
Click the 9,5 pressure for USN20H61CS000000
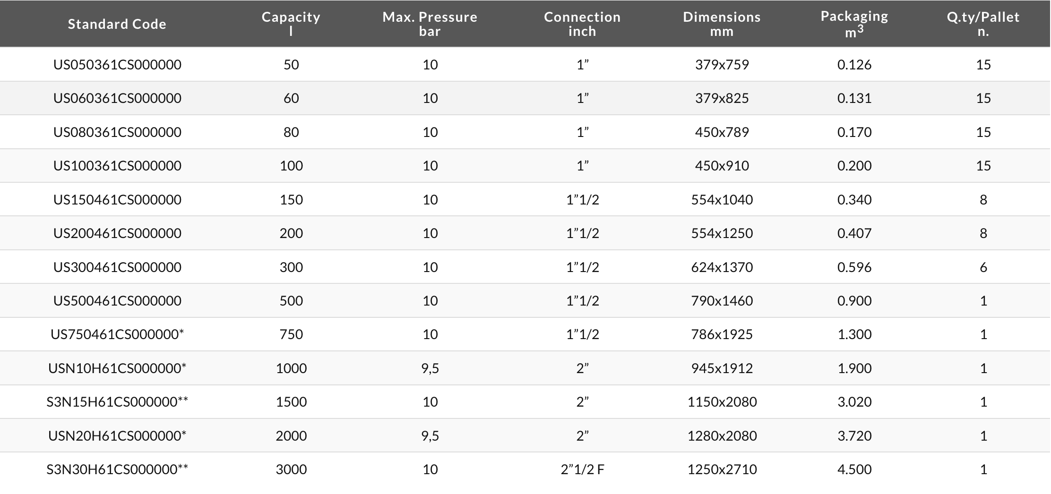(x=430, y=436)
